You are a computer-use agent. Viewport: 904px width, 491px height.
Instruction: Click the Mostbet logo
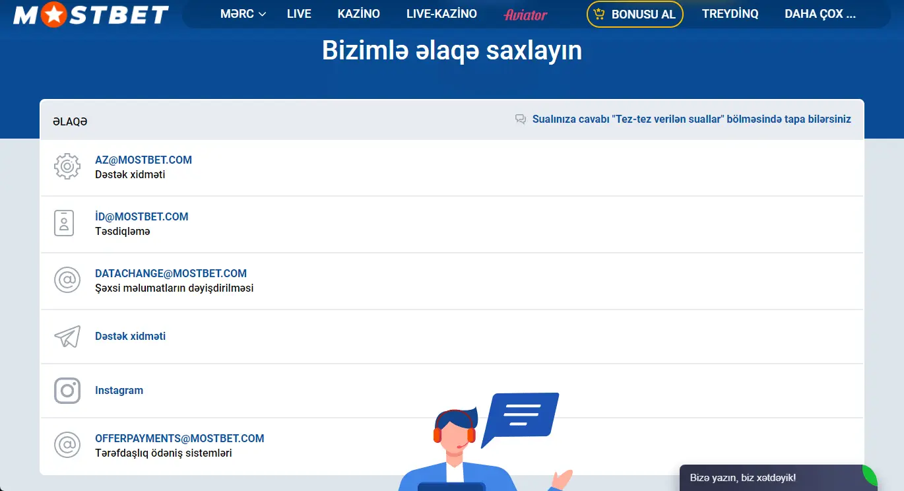[91, 14]
